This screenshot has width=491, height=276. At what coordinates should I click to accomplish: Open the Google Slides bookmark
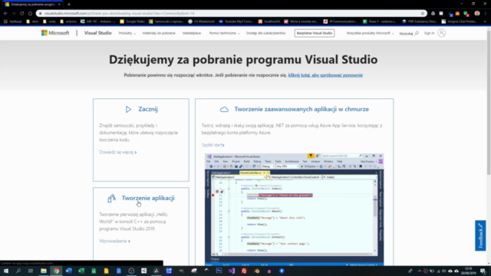tap(132, 21)
